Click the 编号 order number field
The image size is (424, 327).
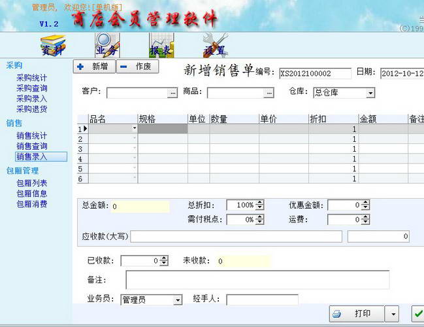tap(315, 73)
